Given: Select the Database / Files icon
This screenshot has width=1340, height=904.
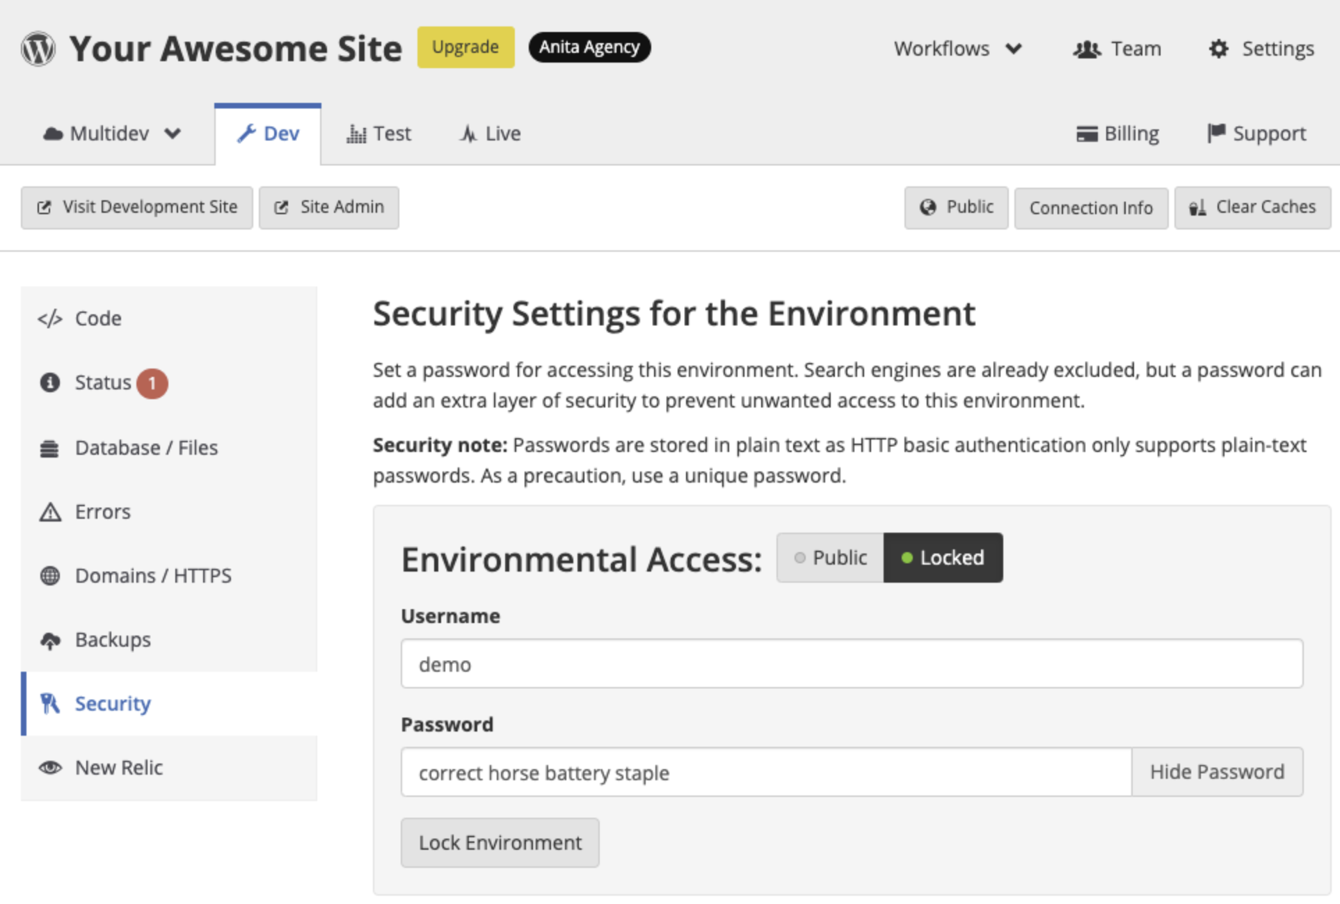Looking at the screenshot, I should click(49, 449).
